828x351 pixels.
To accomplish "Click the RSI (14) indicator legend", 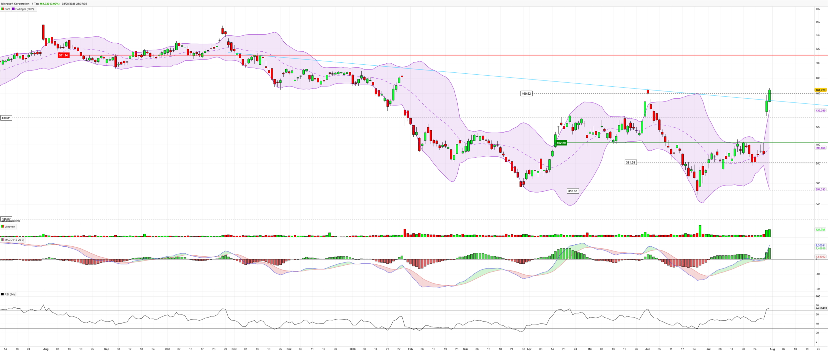I will click(8, 294).
